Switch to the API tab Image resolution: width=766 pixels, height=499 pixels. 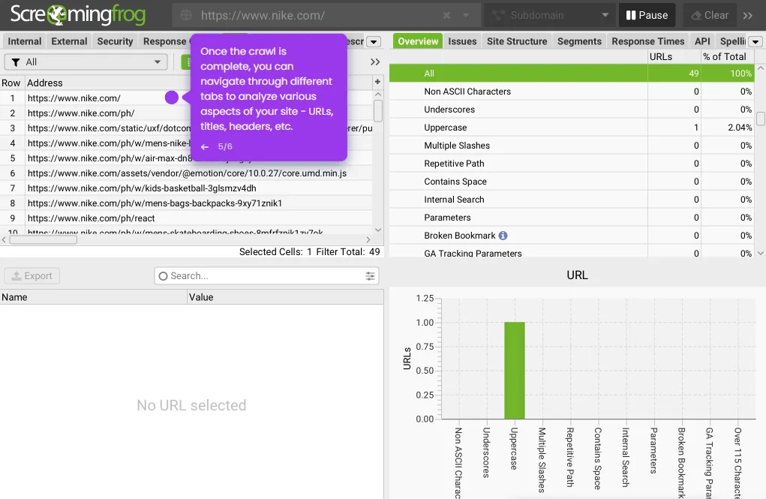[x=702, y=41]
